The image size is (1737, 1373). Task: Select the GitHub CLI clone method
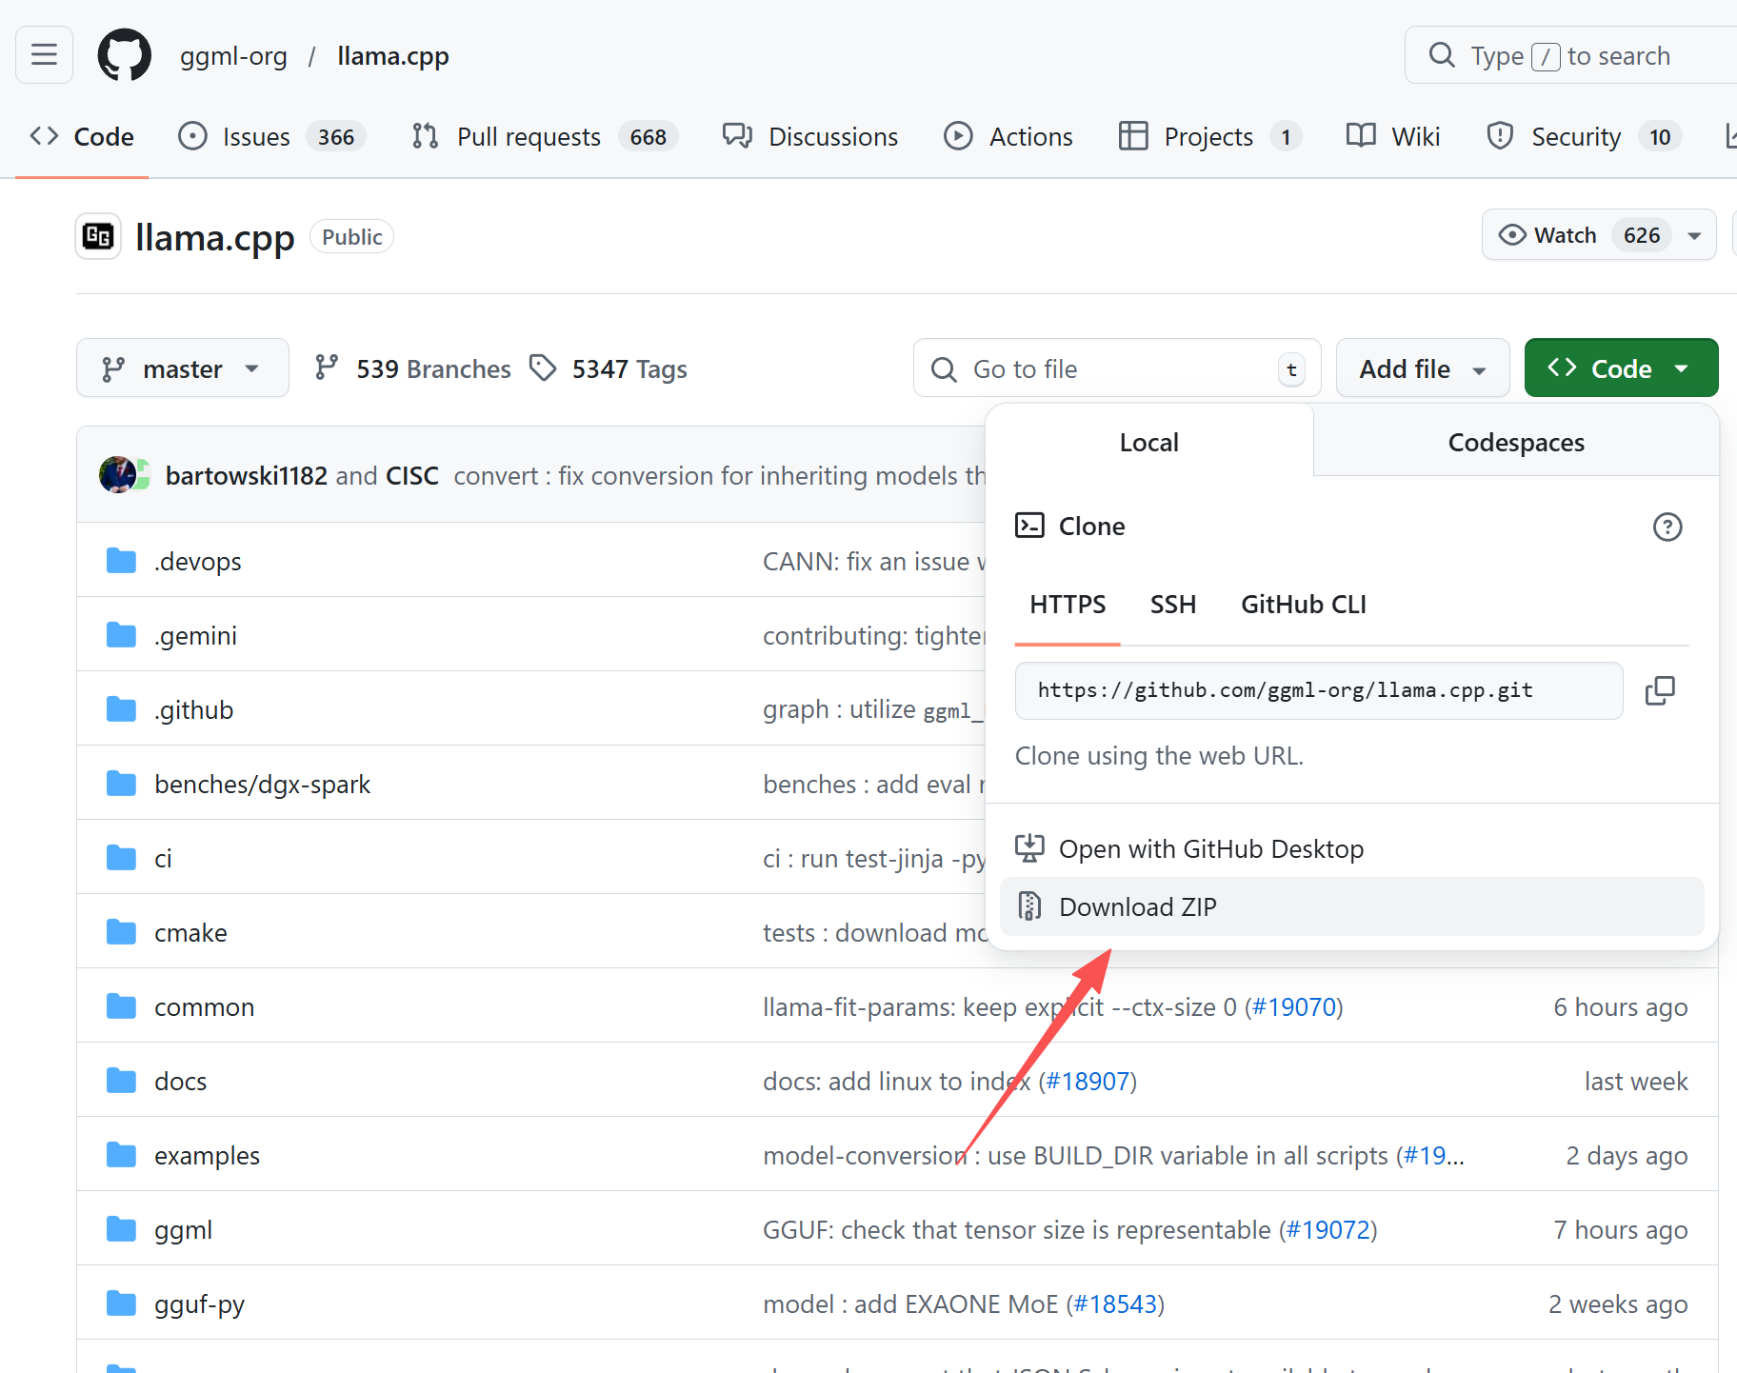pyautogui.click(x=1304, y=605)
